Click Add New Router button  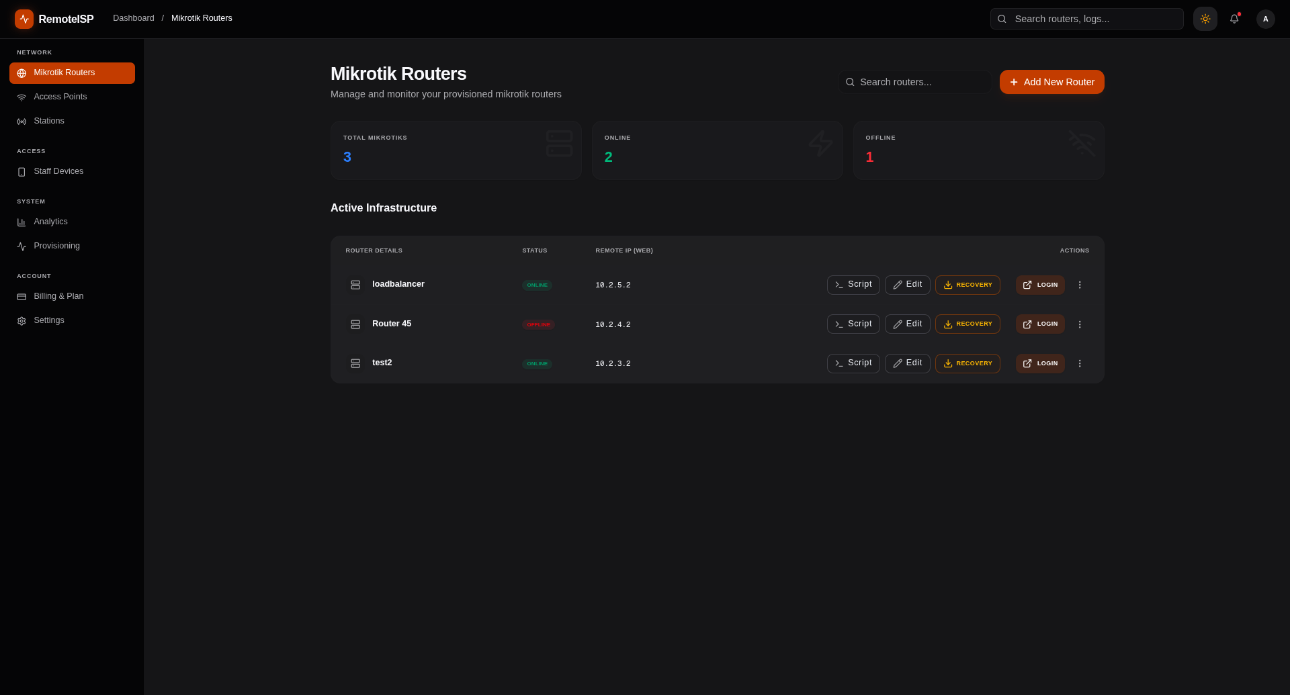tap(1052, 82)
